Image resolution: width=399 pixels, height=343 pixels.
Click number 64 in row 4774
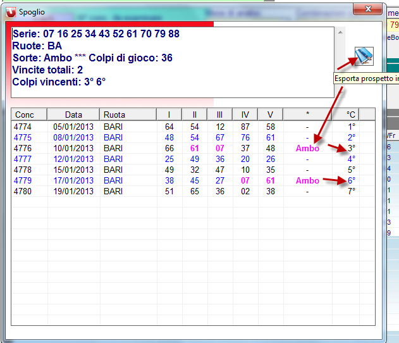(x=169, y=127)
